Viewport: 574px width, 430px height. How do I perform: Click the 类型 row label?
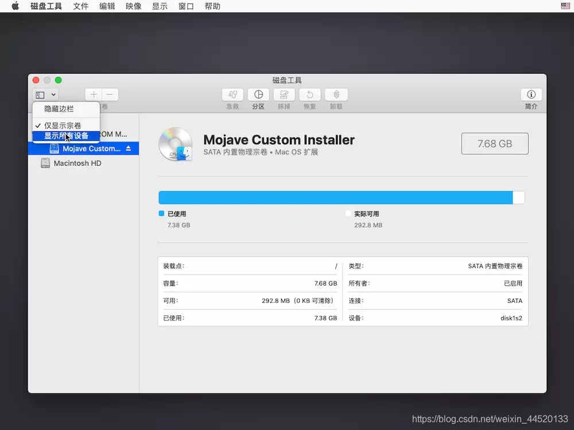coord(356,266)
